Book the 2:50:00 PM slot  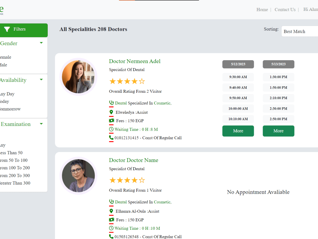point(279,119)
